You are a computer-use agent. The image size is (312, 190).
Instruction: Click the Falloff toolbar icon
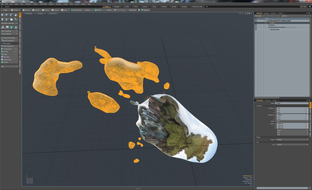pyautogui.click(x=98, y=10)
